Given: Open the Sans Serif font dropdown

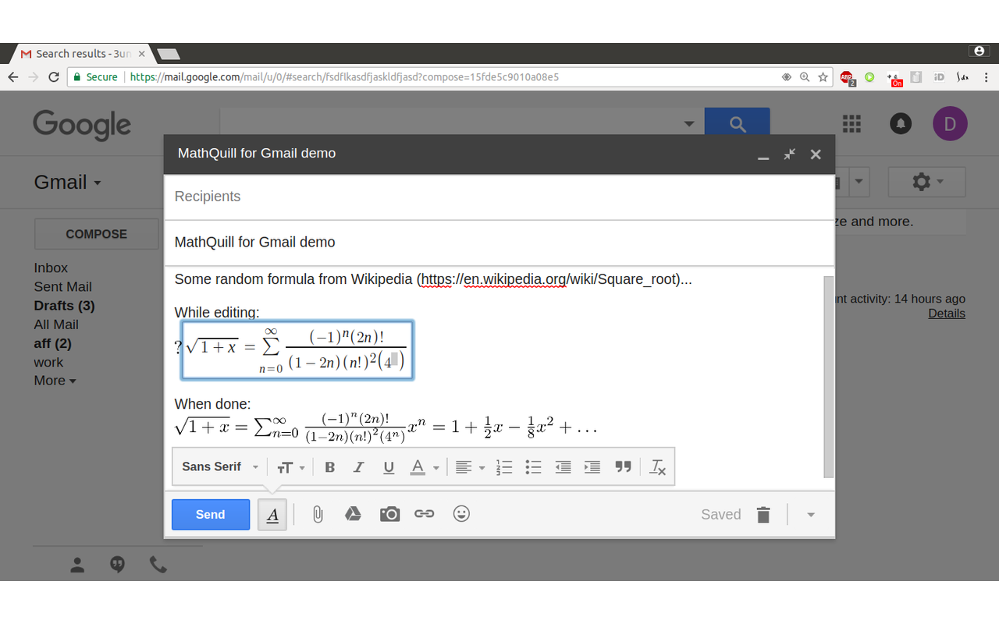Looking at the screenshot, I should pos(220,466).
